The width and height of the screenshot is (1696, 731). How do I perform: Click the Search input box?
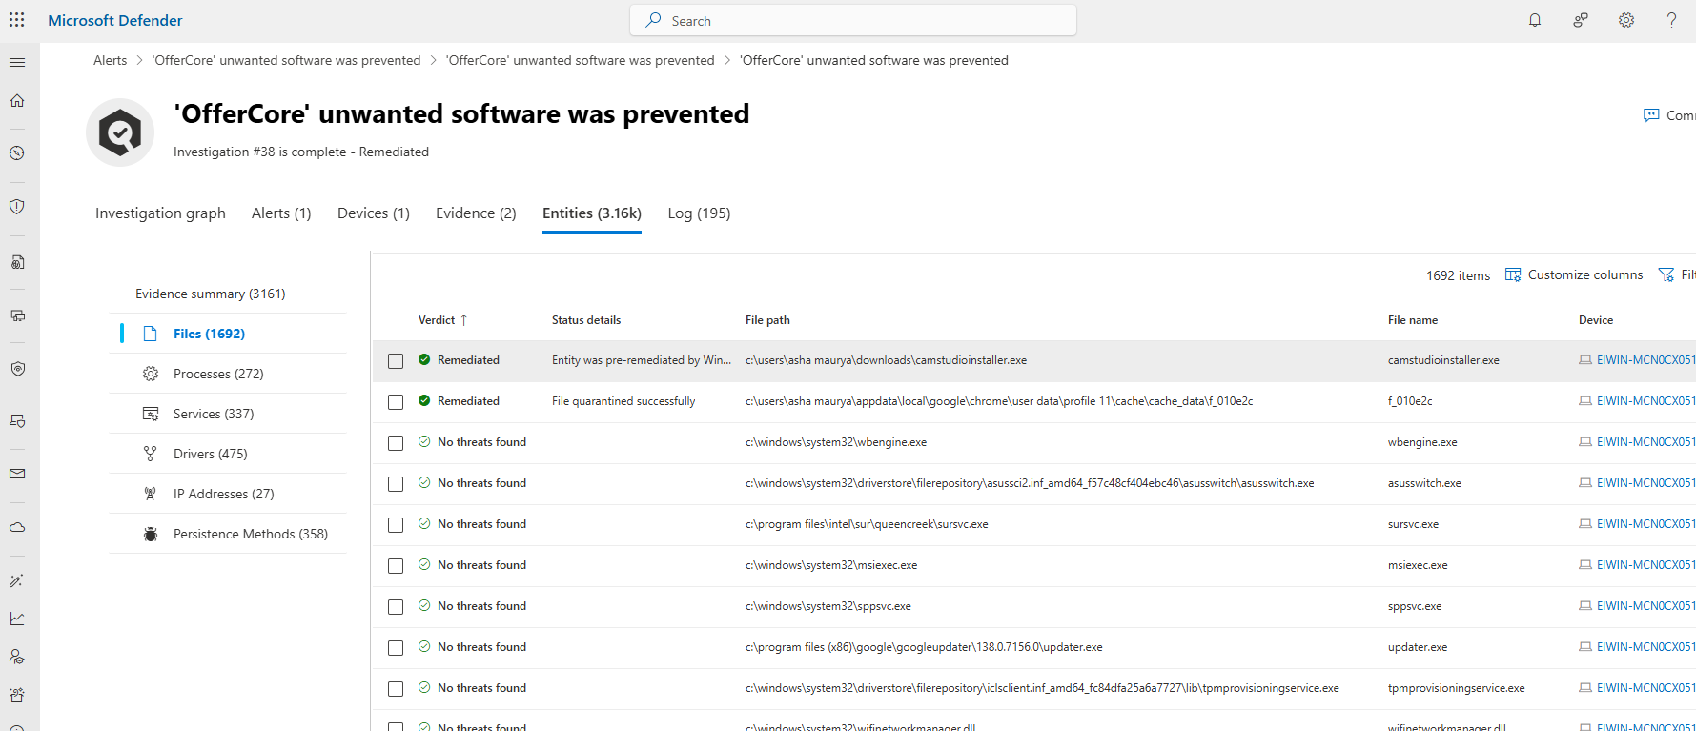853,20
